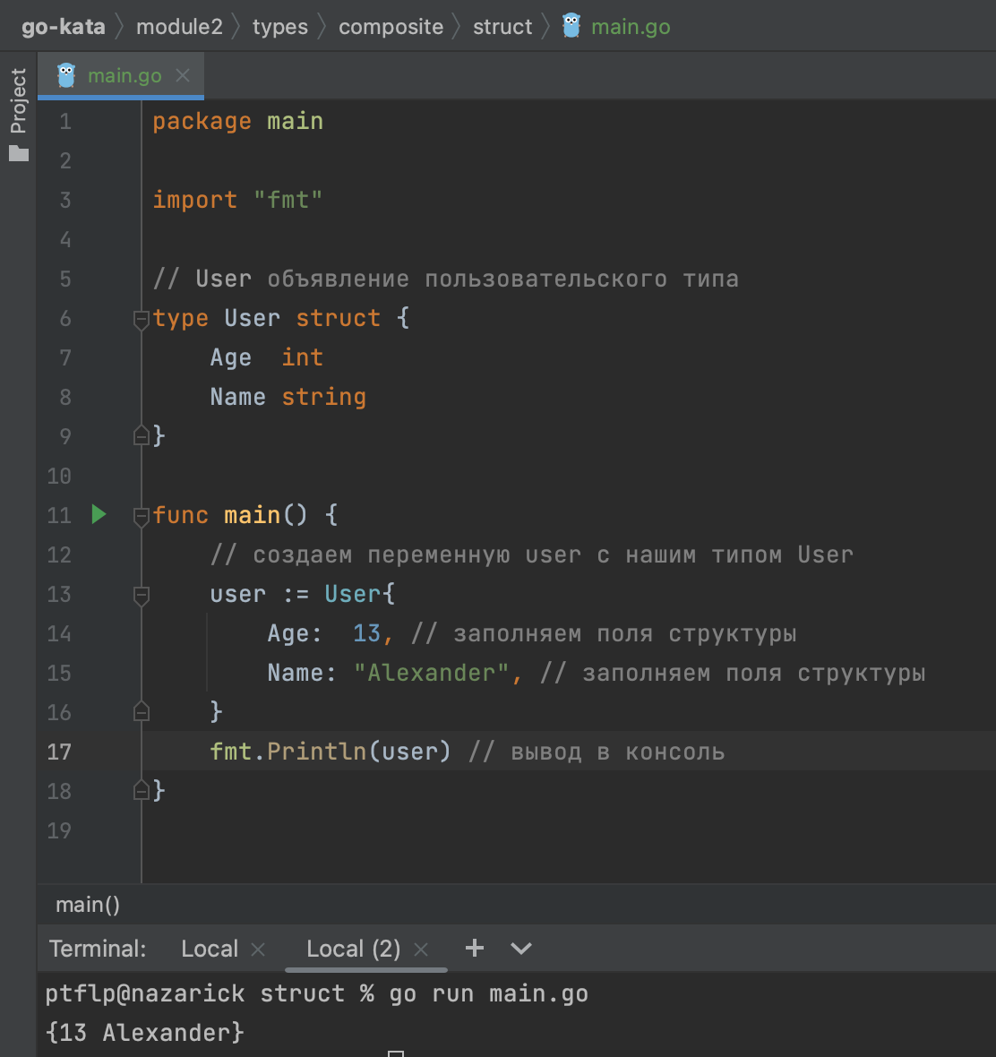This screenshot has width=996, height=1057.
Task: Close the Local terminal tab
Action: [258, 950]
